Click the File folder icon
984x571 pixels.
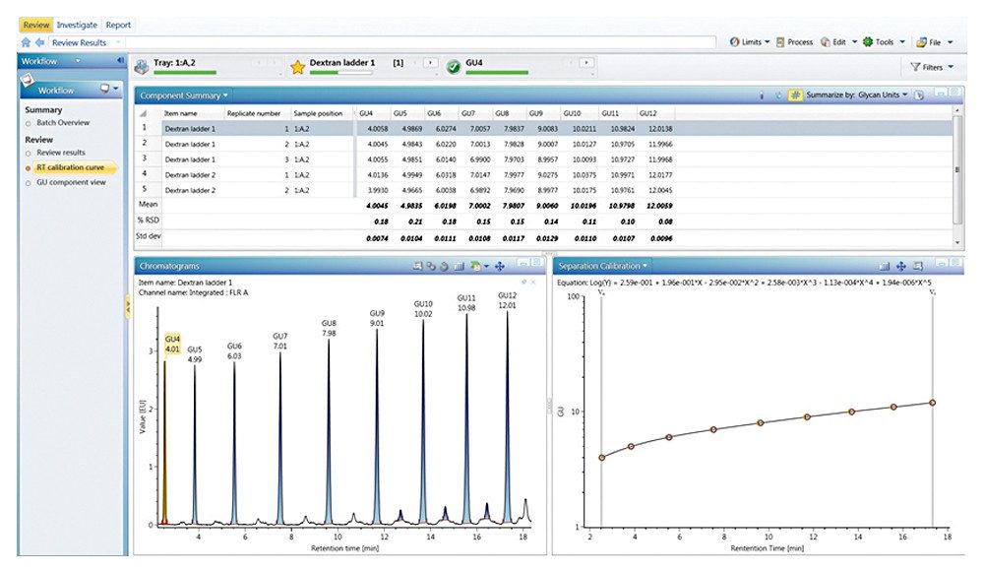[x=921, y=42]
